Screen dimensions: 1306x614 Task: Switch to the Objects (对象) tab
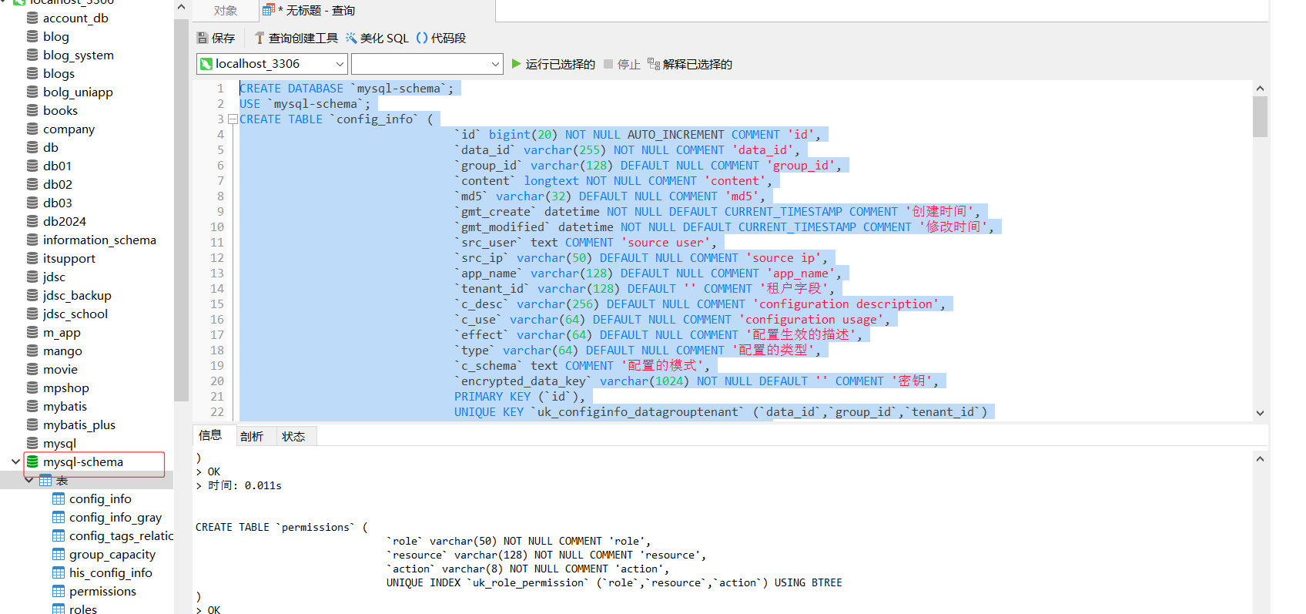coord(226,11)
